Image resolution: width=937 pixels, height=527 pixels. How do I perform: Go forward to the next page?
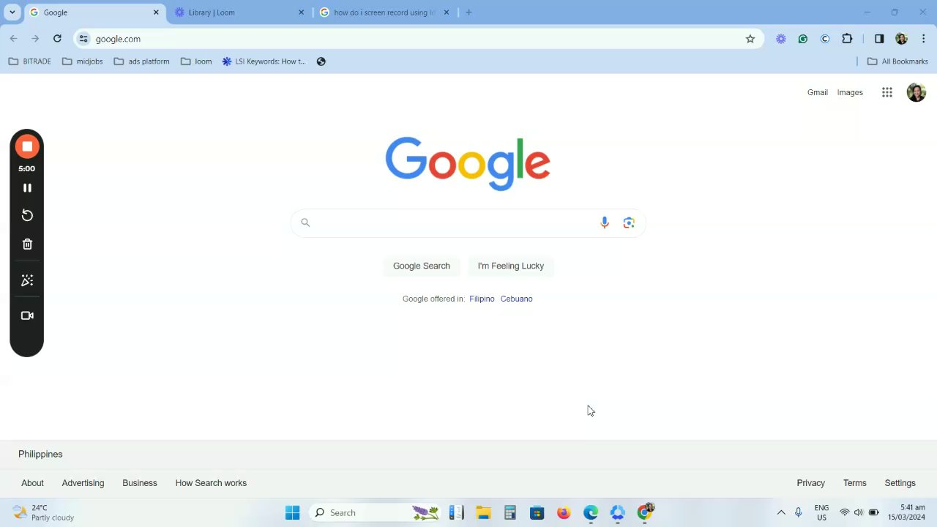tap(35, 39)
